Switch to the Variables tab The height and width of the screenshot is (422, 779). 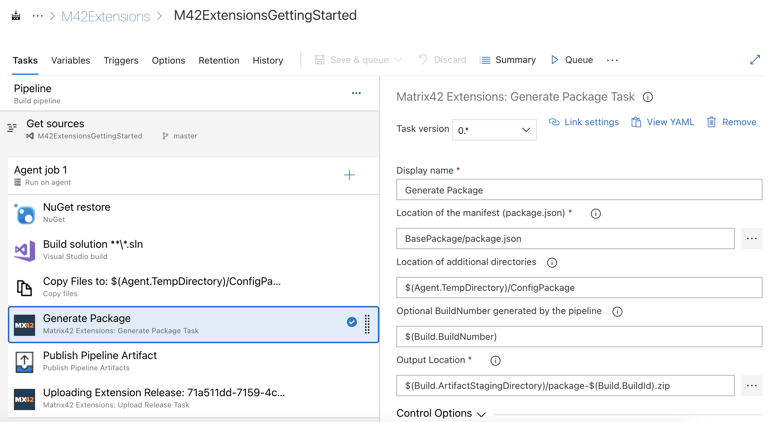click(x=70, y=60)
